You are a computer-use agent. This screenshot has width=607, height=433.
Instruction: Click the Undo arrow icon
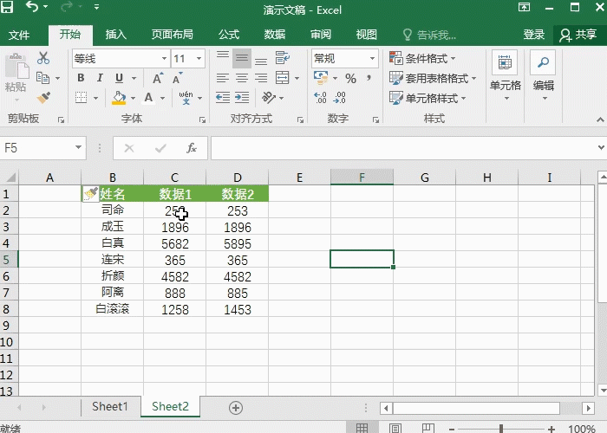[x=32, y=6]
